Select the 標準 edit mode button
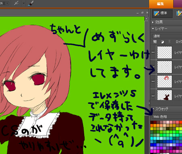Image resolution: width=182 pixels, height=154 pixels. 162,13
